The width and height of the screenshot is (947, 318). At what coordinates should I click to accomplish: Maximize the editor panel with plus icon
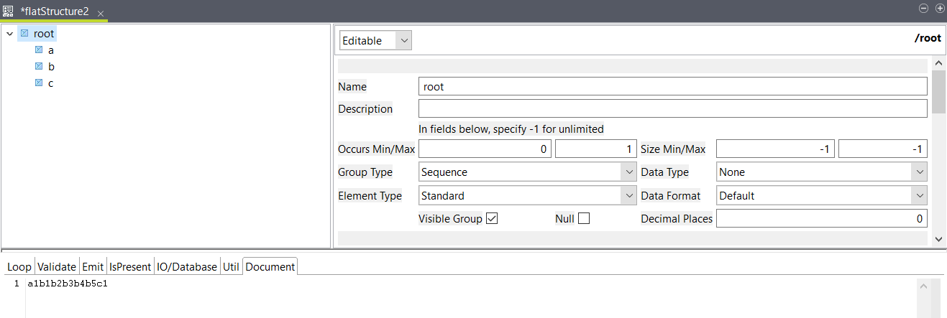tap(939, 8)
